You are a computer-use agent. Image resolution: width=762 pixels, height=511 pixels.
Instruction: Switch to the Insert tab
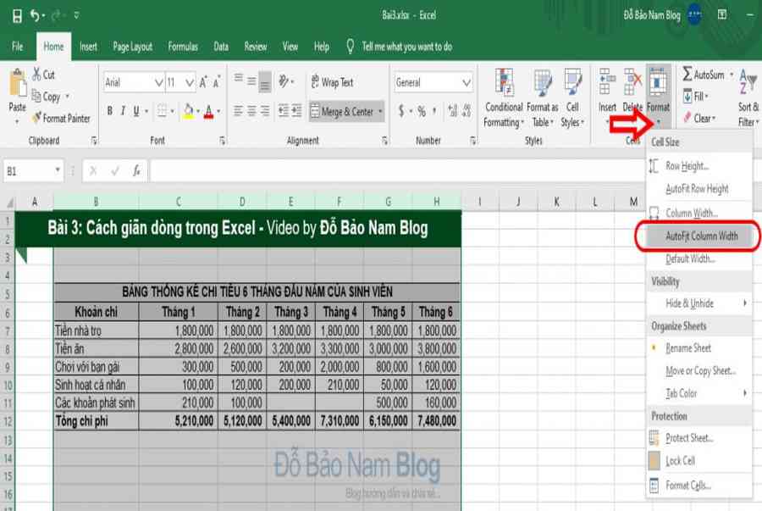point(88,47)
